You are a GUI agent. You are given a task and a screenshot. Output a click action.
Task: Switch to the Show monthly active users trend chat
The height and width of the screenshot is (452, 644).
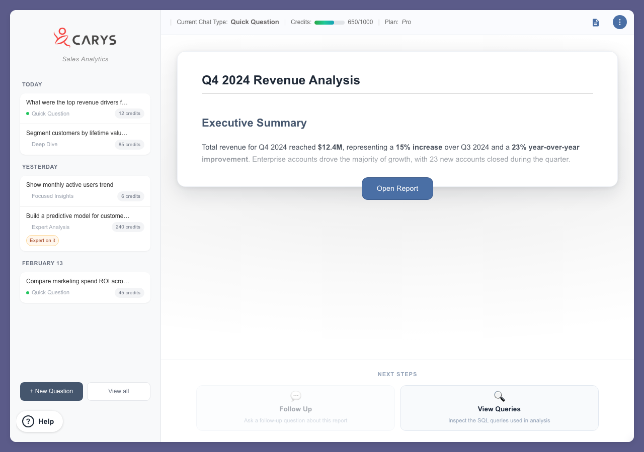85,191
